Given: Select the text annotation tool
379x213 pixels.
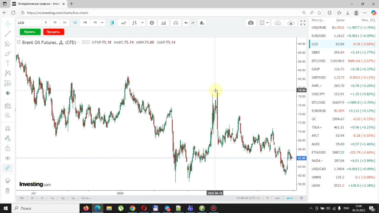Looking at the screenshot, I should coord(8,63).
